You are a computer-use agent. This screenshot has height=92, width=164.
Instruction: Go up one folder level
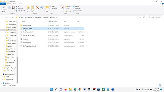point(13,17)
